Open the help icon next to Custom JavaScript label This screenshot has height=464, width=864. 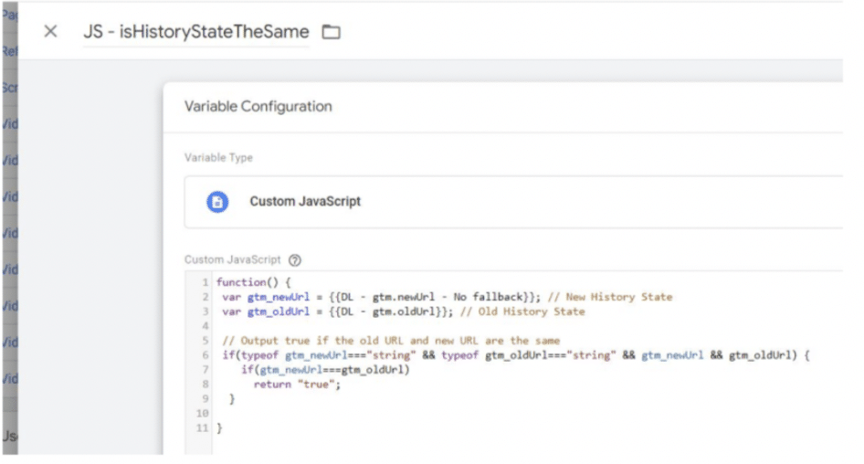click(x=297, y=260)
